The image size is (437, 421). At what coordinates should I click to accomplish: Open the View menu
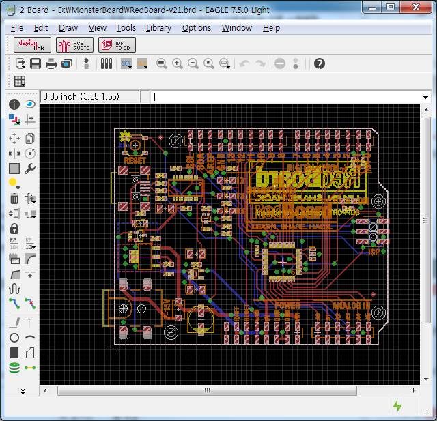(x=98, y=28)
